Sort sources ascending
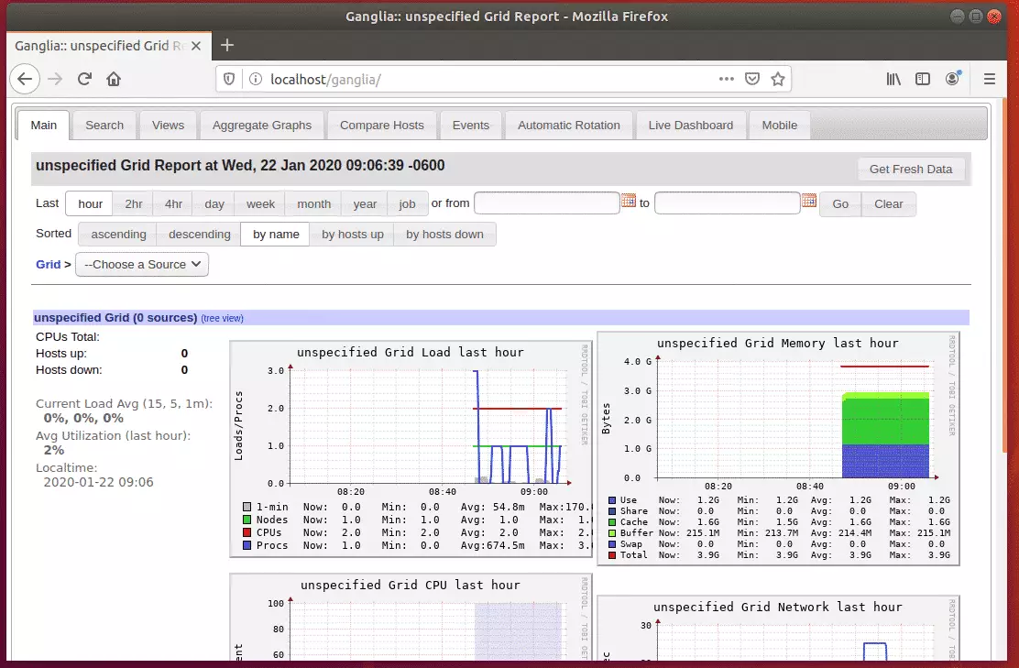 pyautogui.click(x=118, y=235)
